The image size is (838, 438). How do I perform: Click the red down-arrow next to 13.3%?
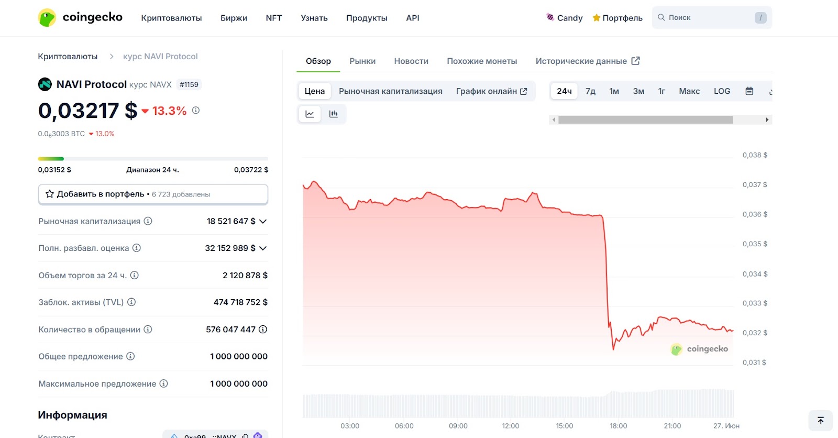(145, 111)
